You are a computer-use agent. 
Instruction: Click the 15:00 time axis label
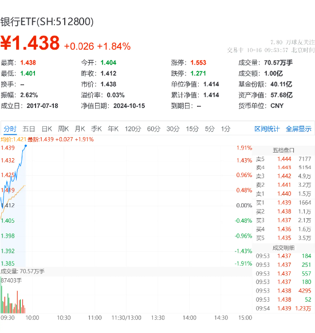pos(245,318)
